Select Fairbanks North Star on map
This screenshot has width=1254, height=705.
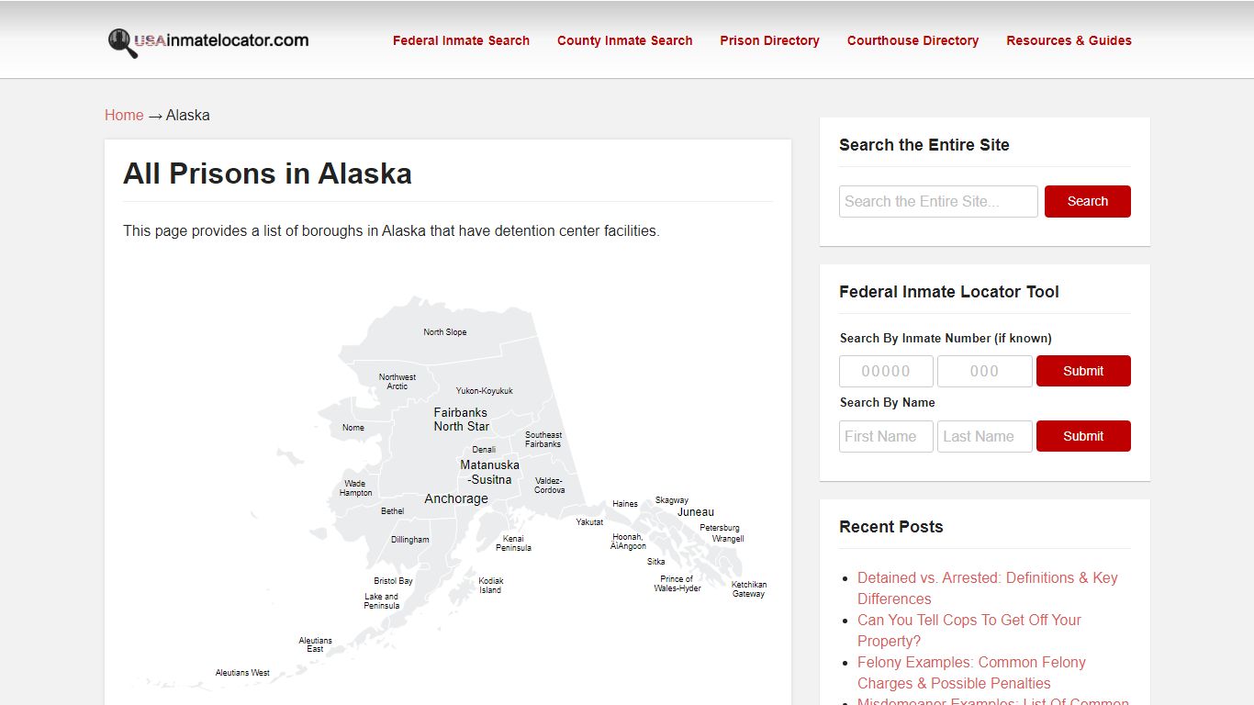(x=462, y=420)
